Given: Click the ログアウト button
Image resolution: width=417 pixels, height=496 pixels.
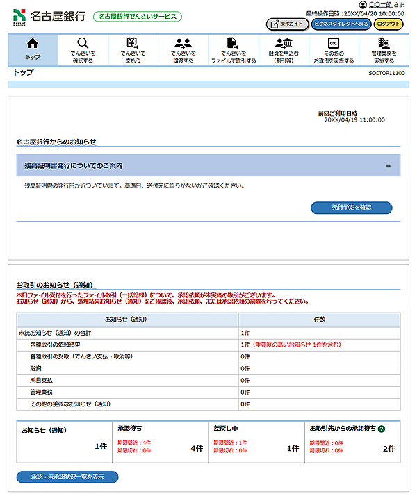Looking at the screenshot, I should pyautogui.click(x=388, y=24).
